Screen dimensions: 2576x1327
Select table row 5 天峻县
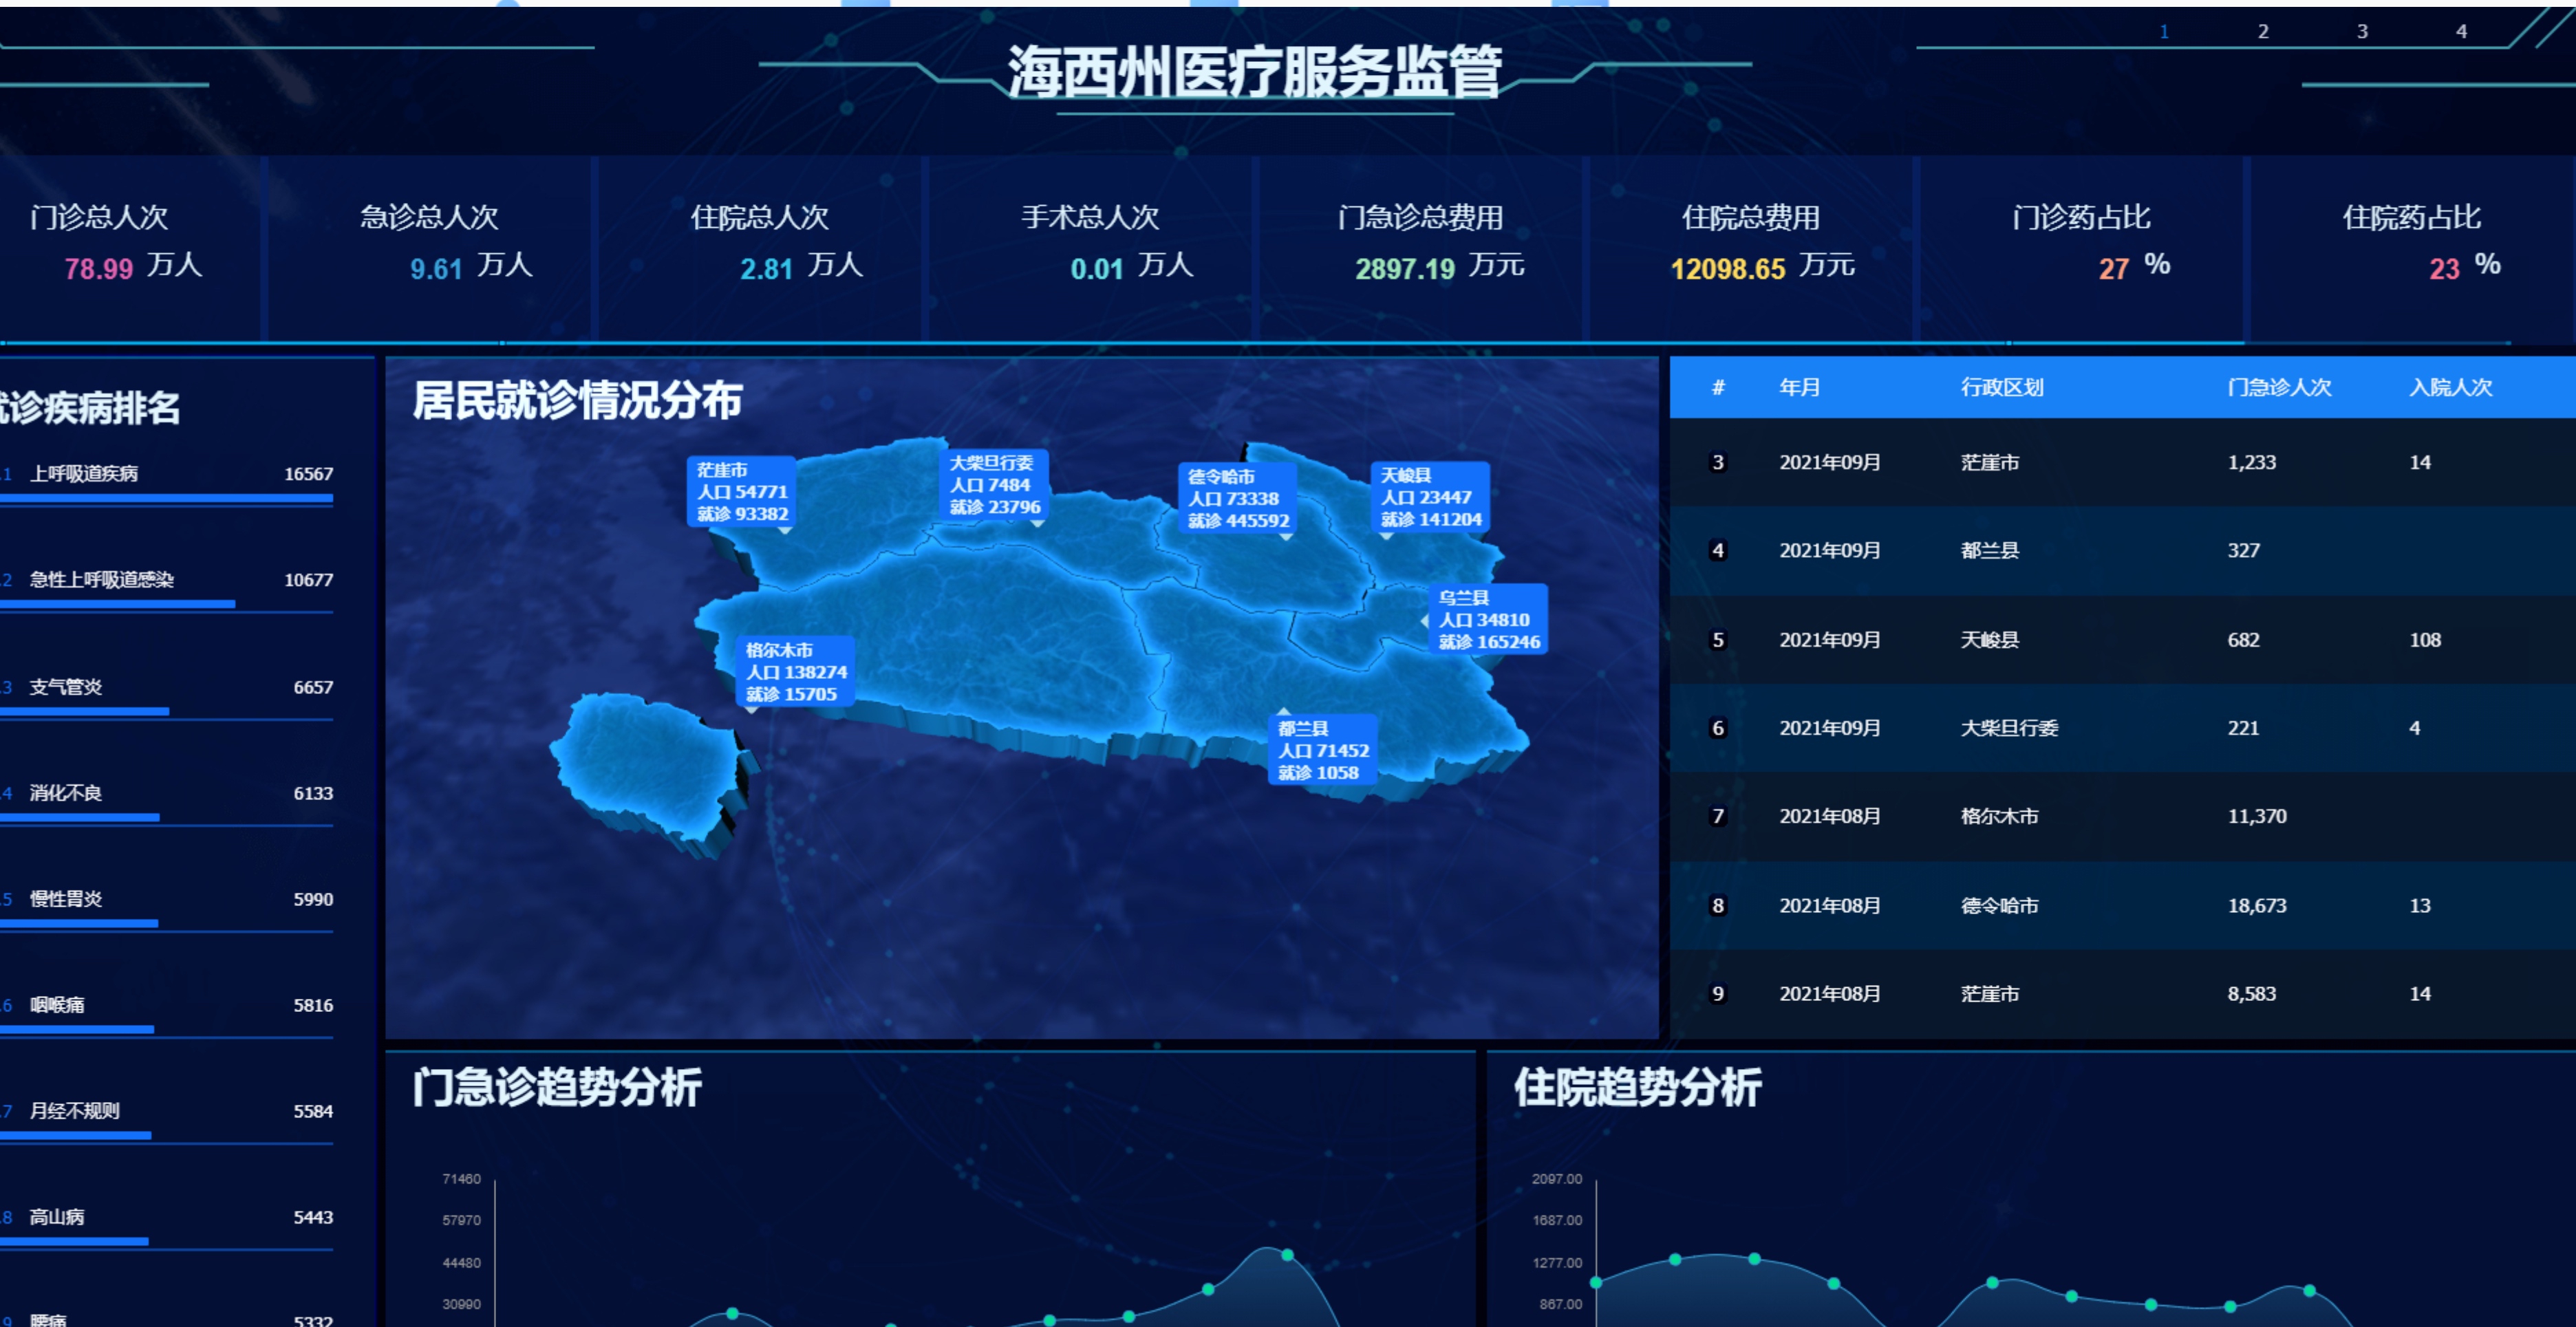point(2122,639)
